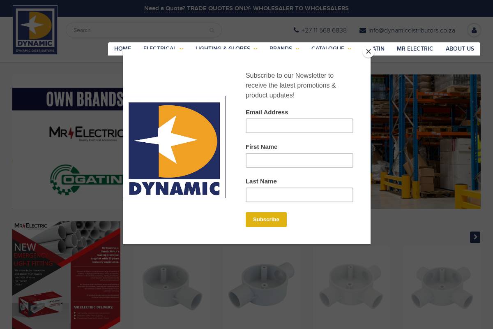Close the newsletter popup
493x329 pixels.
tap(369, 51)
